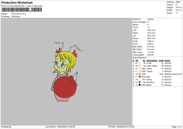Viewport: 183px width, 129px height.
Task: Click the Page 1 of 1 footer text
Action: point(177,127)
